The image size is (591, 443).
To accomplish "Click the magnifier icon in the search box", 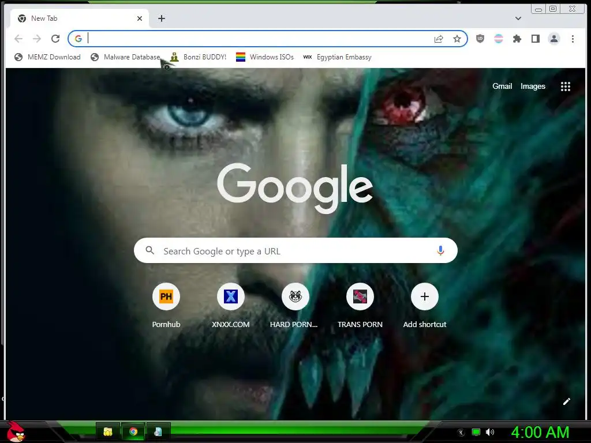I will (x=149, y=250).
